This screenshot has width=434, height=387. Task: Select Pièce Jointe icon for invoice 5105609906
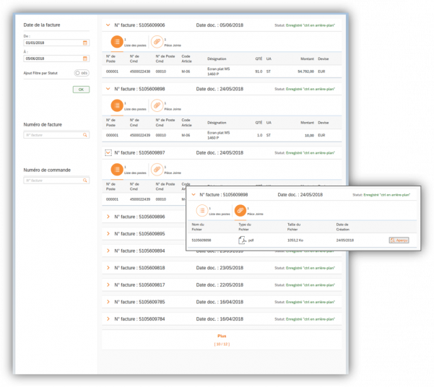point(157,42)
